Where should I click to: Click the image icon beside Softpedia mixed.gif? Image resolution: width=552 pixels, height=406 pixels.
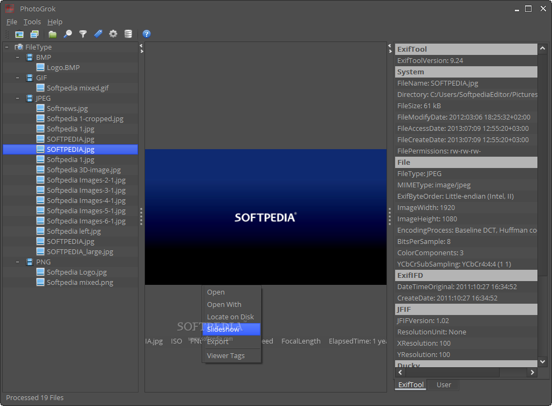(x=41, y=88)
